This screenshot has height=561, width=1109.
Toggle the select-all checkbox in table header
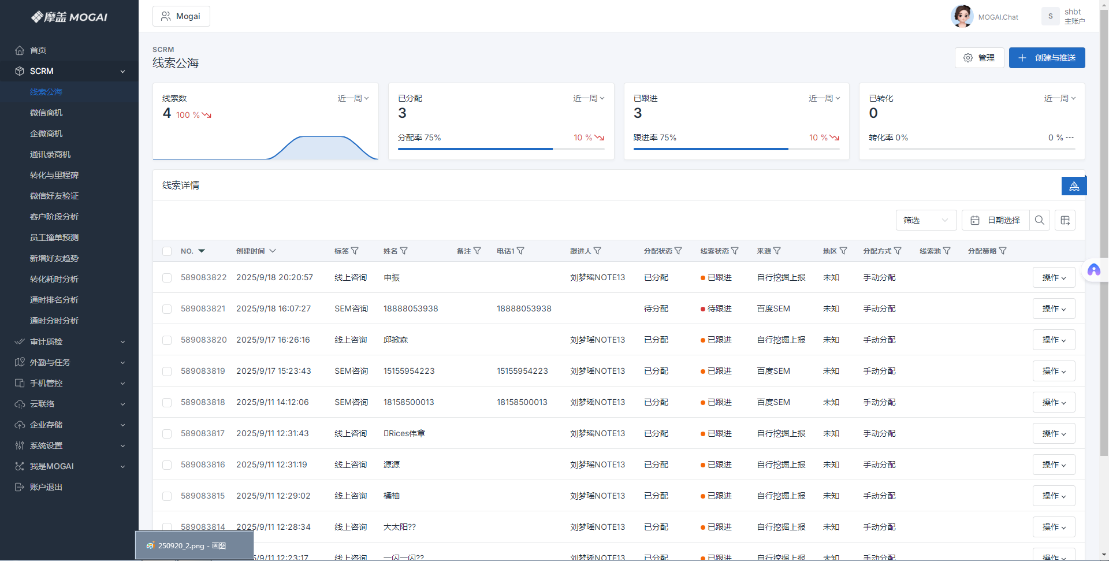(167, 251)
